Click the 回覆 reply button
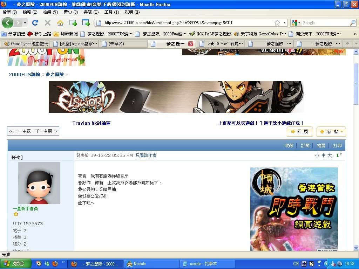This screenshot has width=359, height=269. 300,132
